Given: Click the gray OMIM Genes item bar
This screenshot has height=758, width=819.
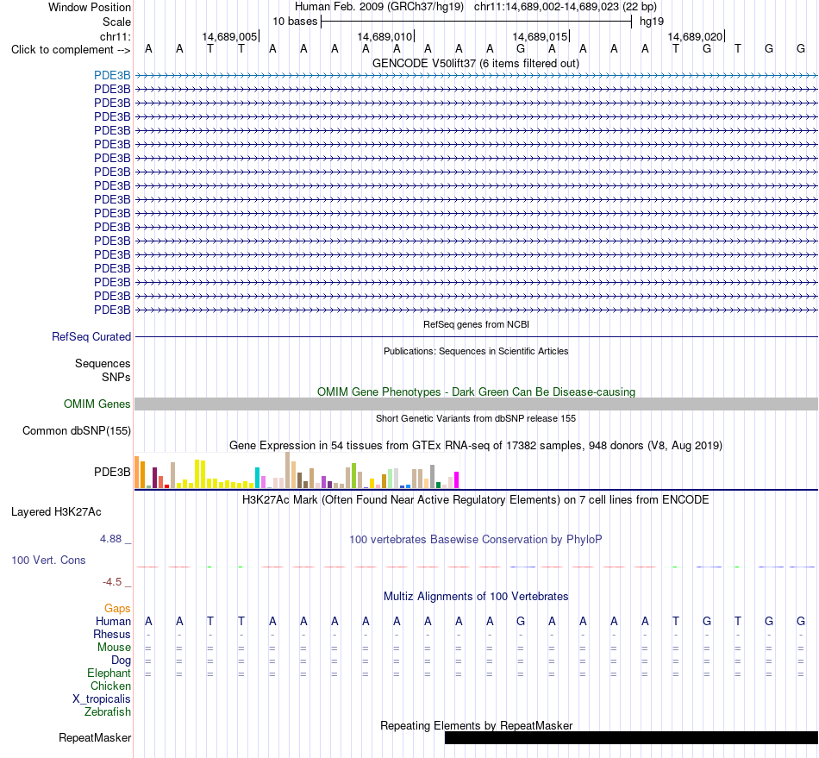Looking at the screenshot, I should tap(476, 404).
